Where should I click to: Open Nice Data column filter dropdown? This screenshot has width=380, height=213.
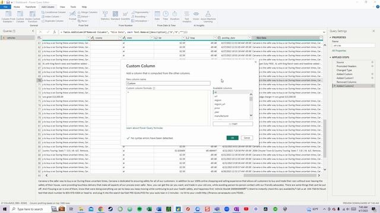coord(321,38)
